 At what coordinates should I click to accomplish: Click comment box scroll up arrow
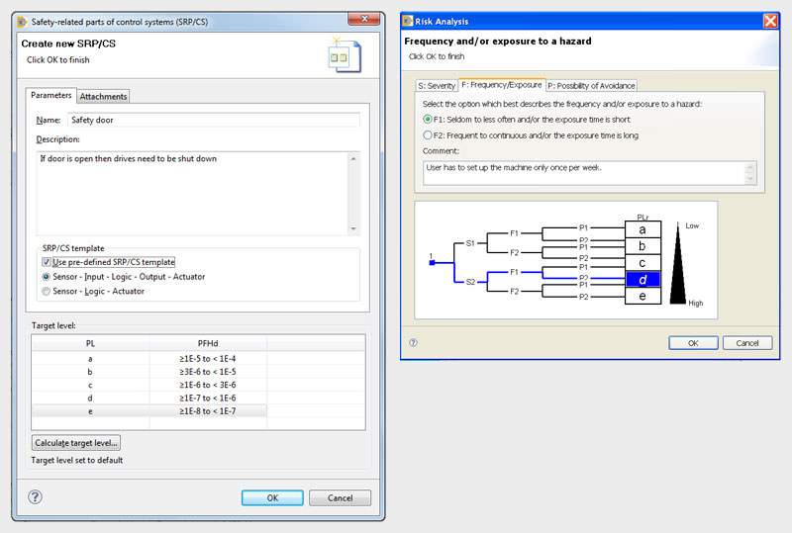(x=750, y=167)
